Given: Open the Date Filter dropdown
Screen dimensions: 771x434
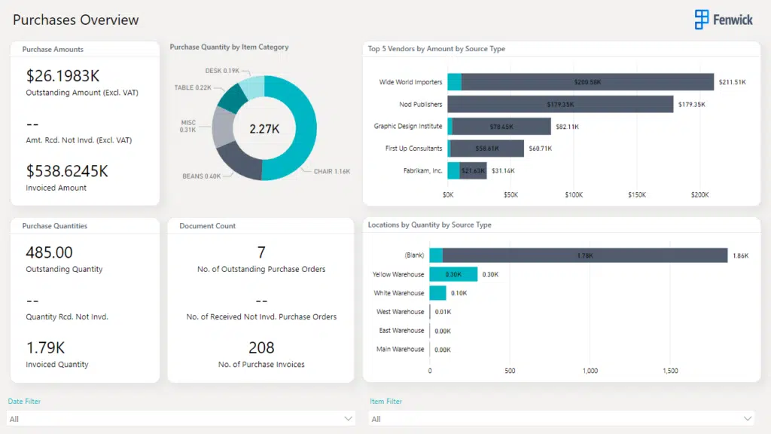Looking at the screenshot, I should (181, 418).
